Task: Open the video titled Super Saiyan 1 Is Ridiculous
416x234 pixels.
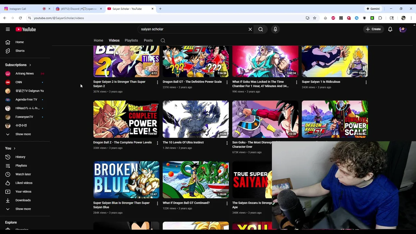Action: point(321,82)
